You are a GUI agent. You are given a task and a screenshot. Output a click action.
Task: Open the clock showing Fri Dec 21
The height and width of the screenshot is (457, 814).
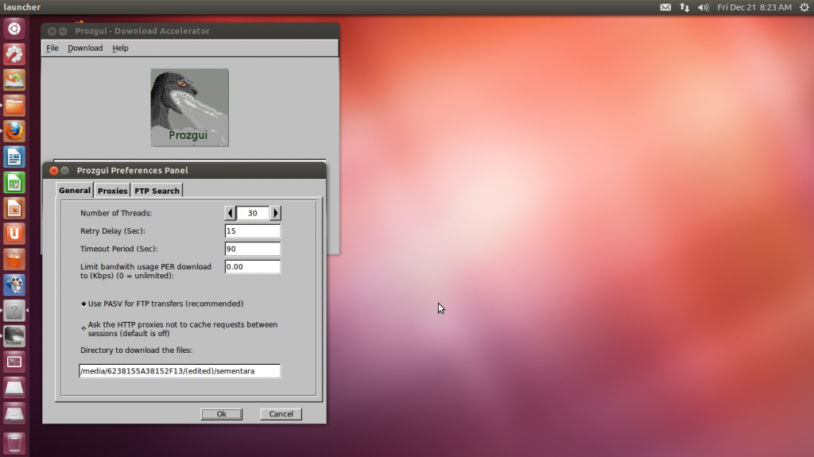[754, 7]
